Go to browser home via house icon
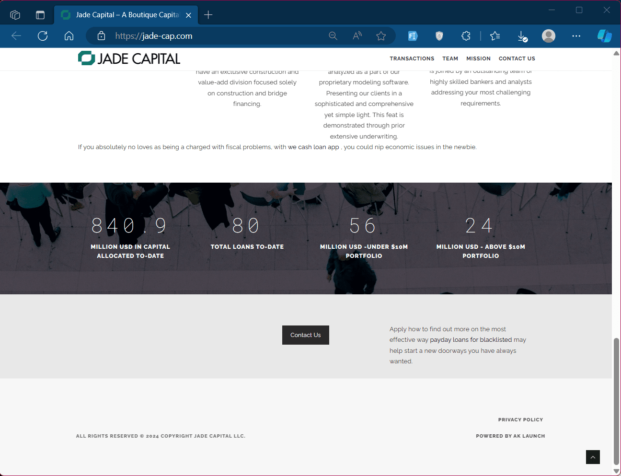The image size is (621, 476). (x=69, y=36)
